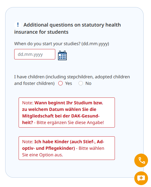Click the "Yes" label text

69,83
